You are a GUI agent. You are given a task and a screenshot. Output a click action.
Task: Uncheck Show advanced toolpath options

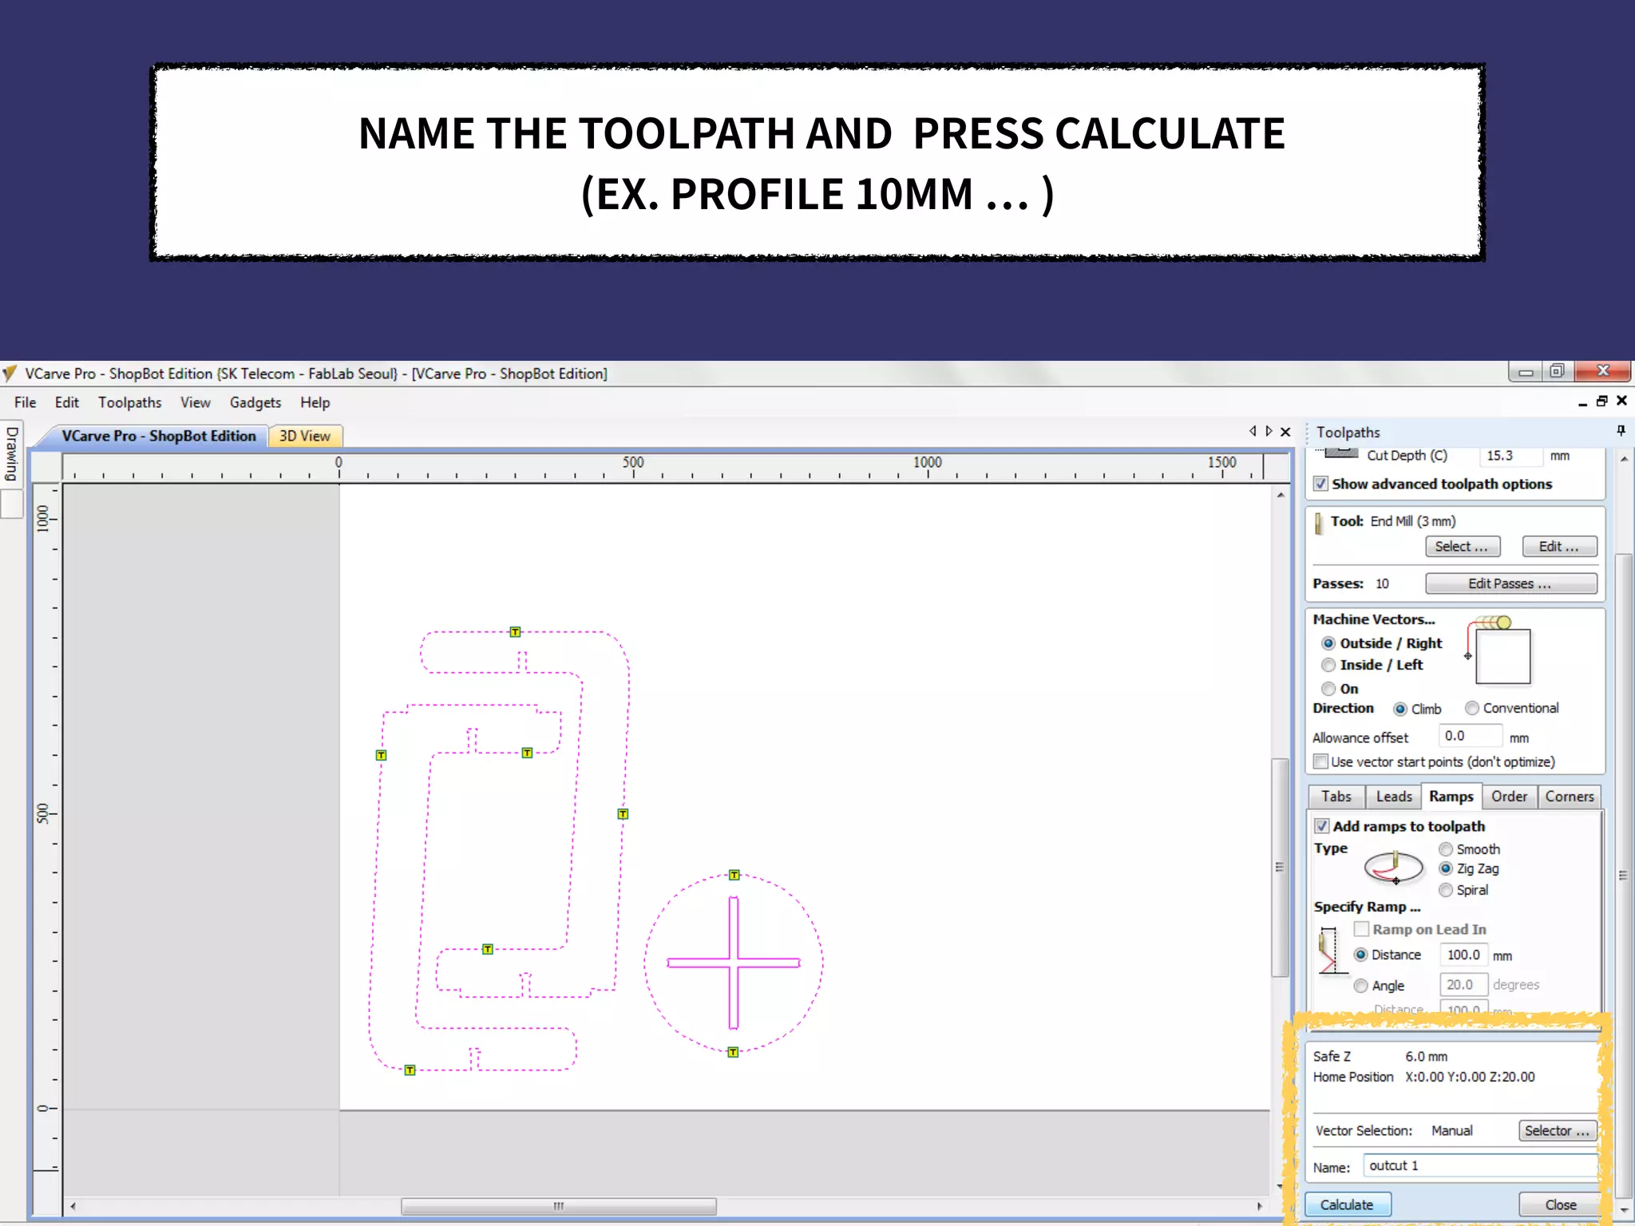1321,484
